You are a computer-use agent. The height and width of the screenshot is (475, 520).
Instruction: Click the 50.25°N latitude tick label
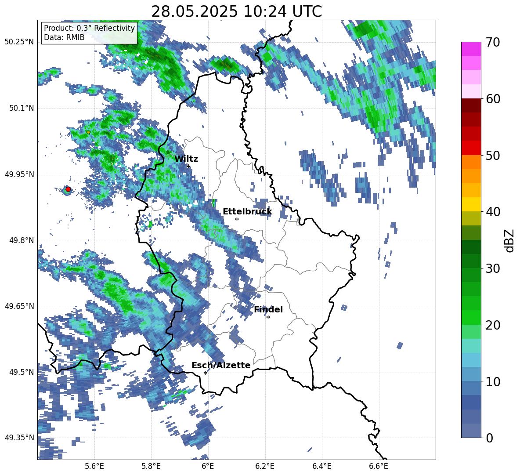pyautogui.click(x=19, y=42)
